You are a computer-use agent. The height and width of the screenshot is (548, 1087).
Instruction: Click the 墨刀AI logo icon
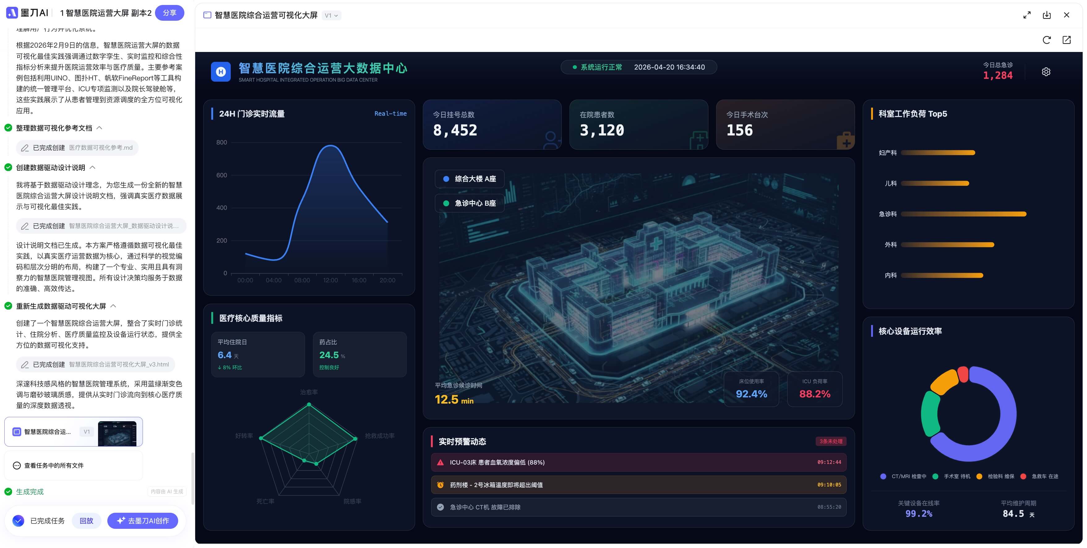pos(12,13)
